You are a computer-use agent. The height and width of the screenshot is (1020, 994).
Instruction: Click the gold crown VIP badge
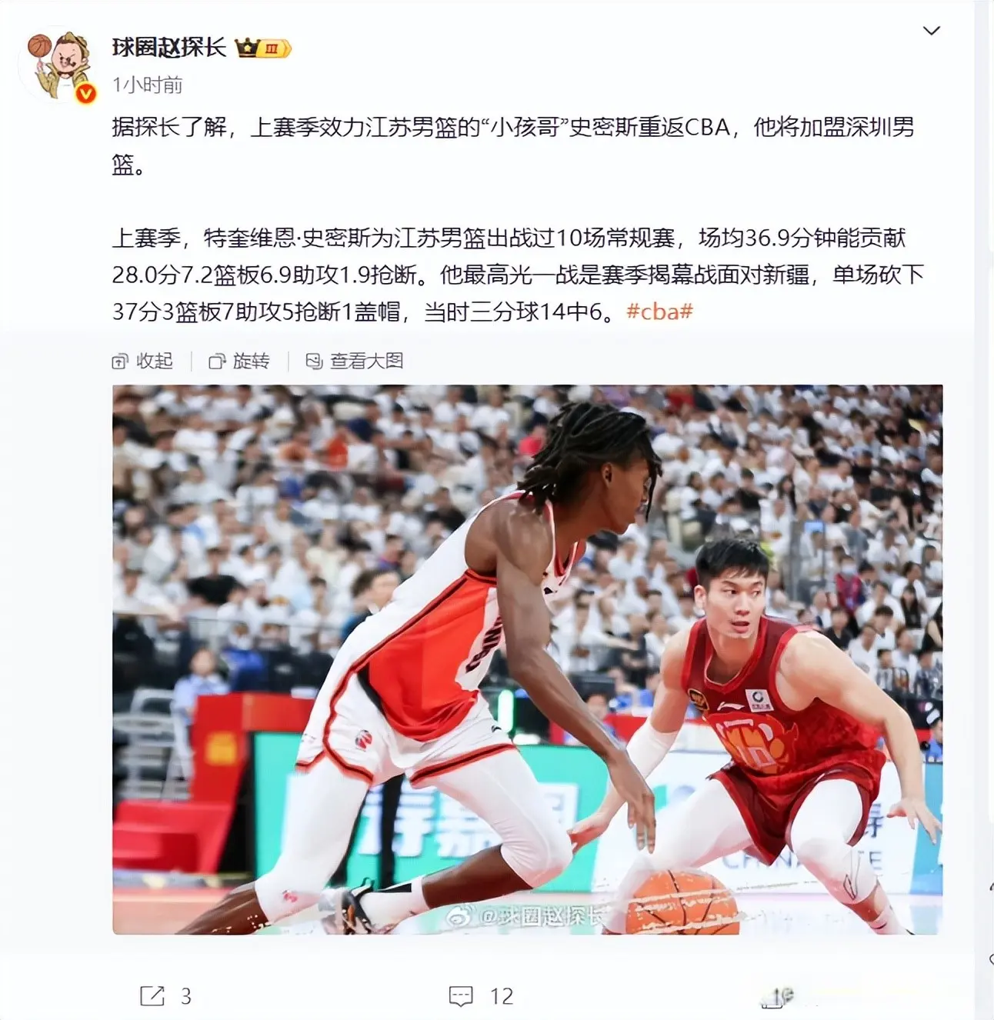[x=264, y=48]
